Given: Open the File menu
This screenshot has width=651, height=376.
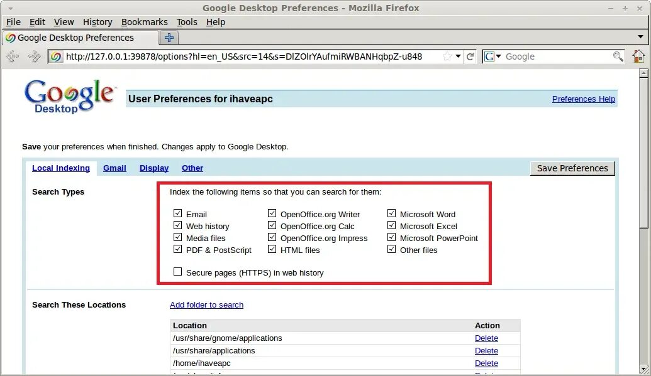Looking at the screenshot, I should click(x=13, y=22).
